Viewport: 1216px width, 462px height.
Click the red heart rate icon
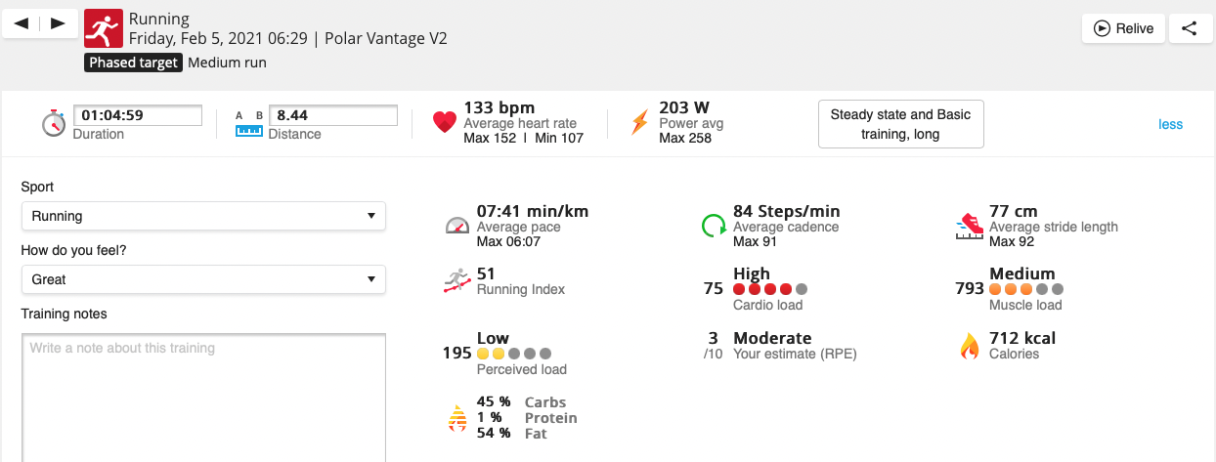445,123
